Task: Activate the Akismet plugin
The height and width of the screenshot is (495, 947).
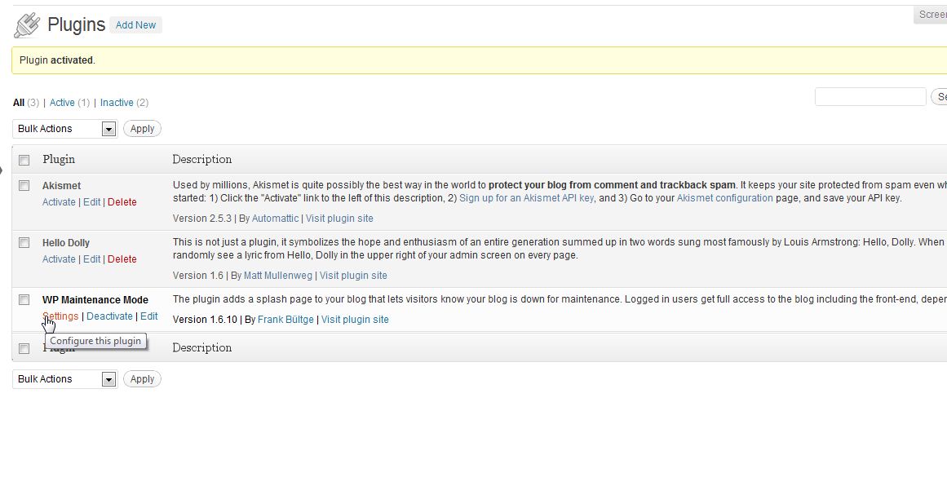Action: (x=59, y=202)
